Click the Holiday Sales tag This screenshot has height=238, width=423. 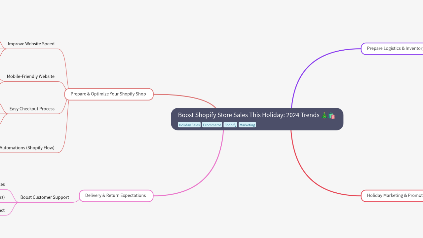pos(189,125)
